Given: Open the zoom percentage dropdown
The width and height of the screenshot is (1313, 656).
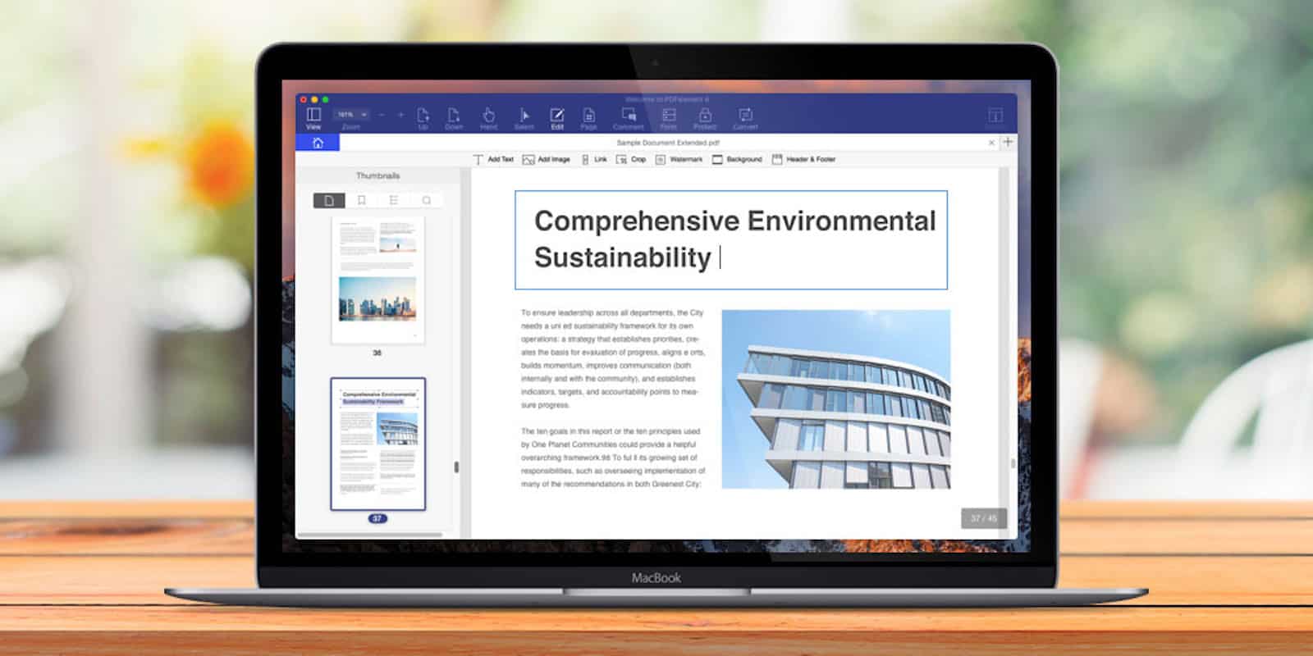Looking at the screenshot, I should click(352, 115).
